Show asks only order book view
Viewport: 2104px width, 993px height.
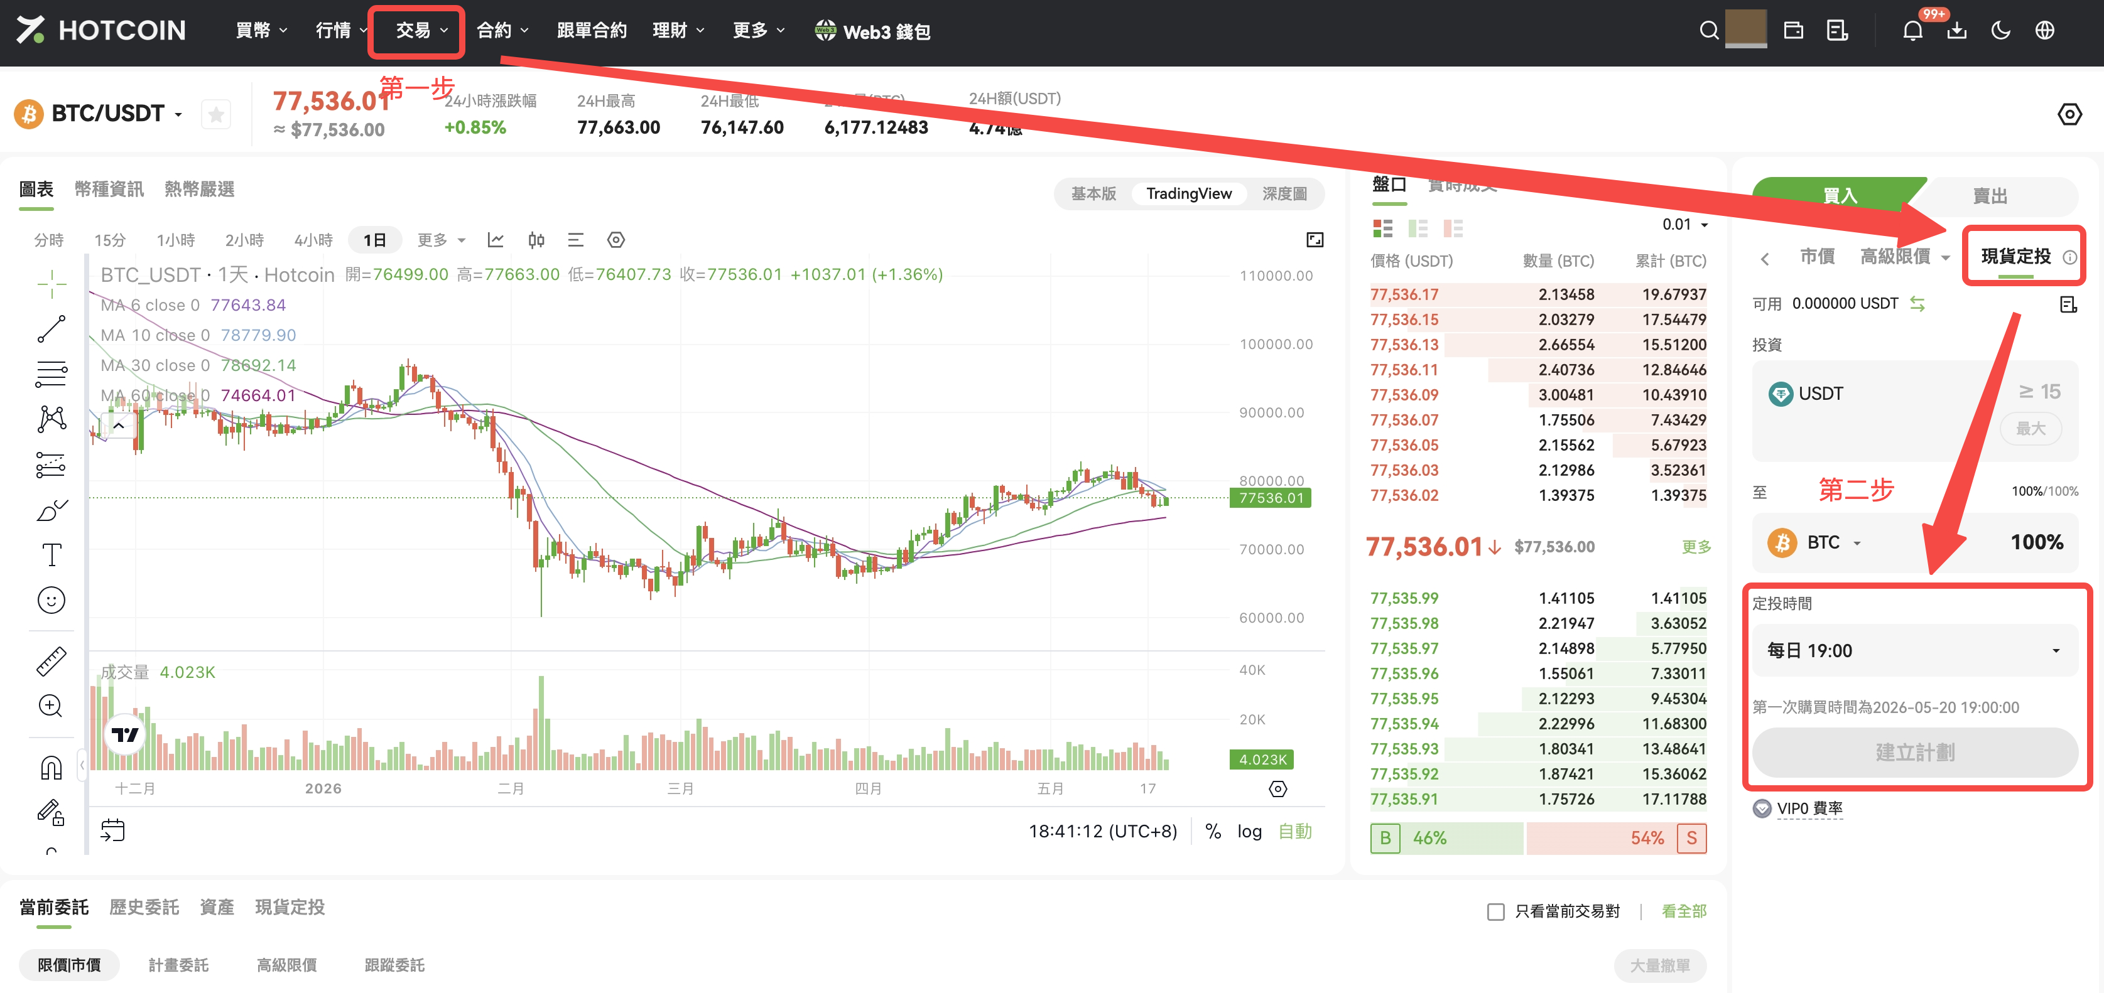click(1452, 228)
